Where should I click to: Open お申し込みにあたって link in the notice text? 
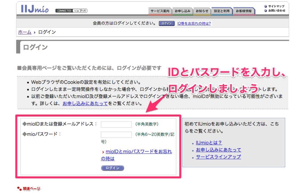[85, 104]
